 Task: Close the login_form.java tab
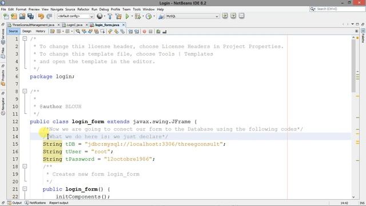tap(124, 25)
